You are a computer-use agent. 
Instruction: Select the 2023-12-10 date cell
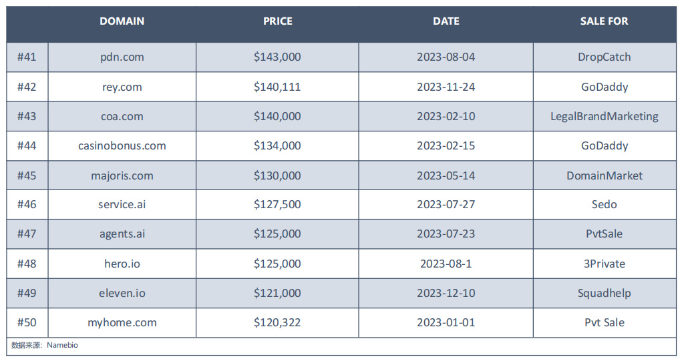446,294
